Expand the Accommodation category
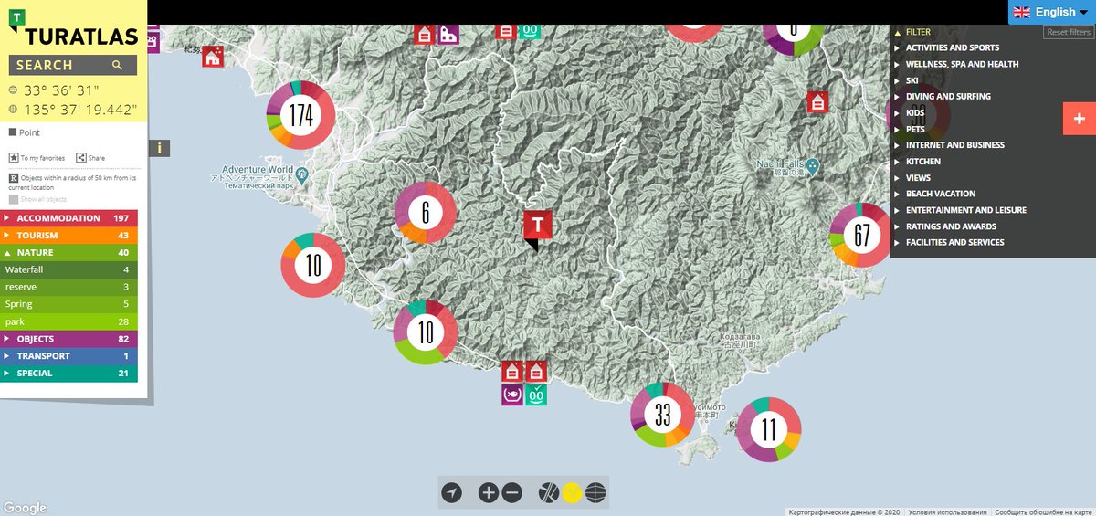1096x516 pixels. (68, 218)
